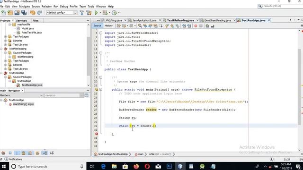Switch editor to History view
The image size is (303, 170).
pyautogui.click(x=108, y=25)
